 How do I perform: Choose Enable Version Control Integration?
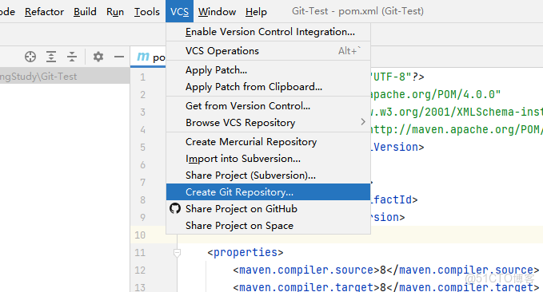(269, 32)
